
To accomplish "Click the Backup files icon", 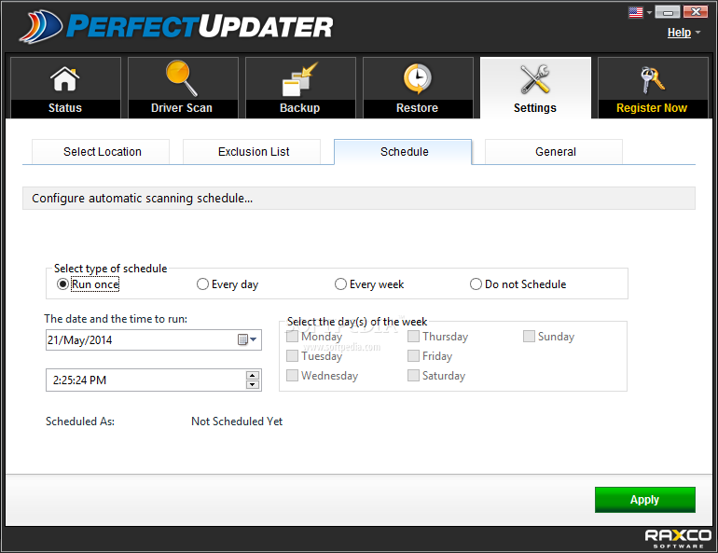I will tap(300, 78).
